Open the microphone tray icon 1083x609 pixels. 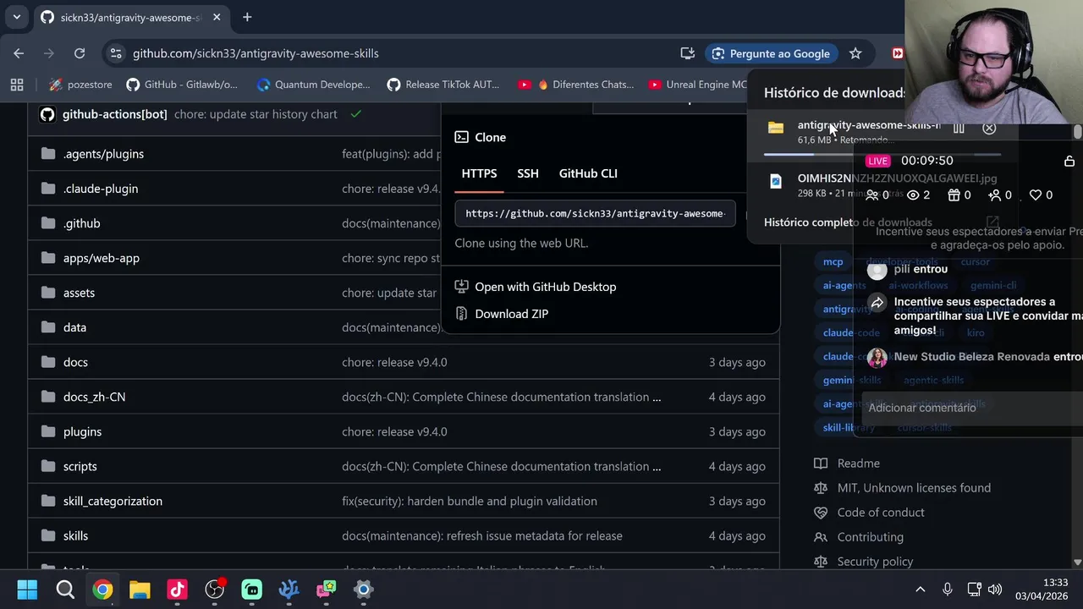coord(947,590)
